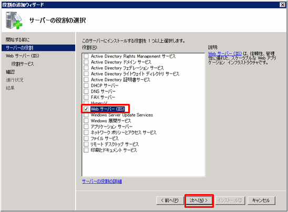
Task: Select ネットワーク ポリシーとアクセス サービス row text
Action: point(124,132)
